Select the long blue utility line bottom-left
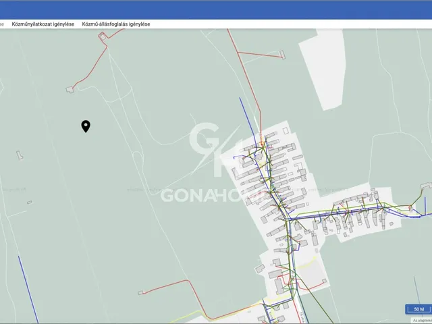This screenshot has width=432, height=324. [28, 290]
